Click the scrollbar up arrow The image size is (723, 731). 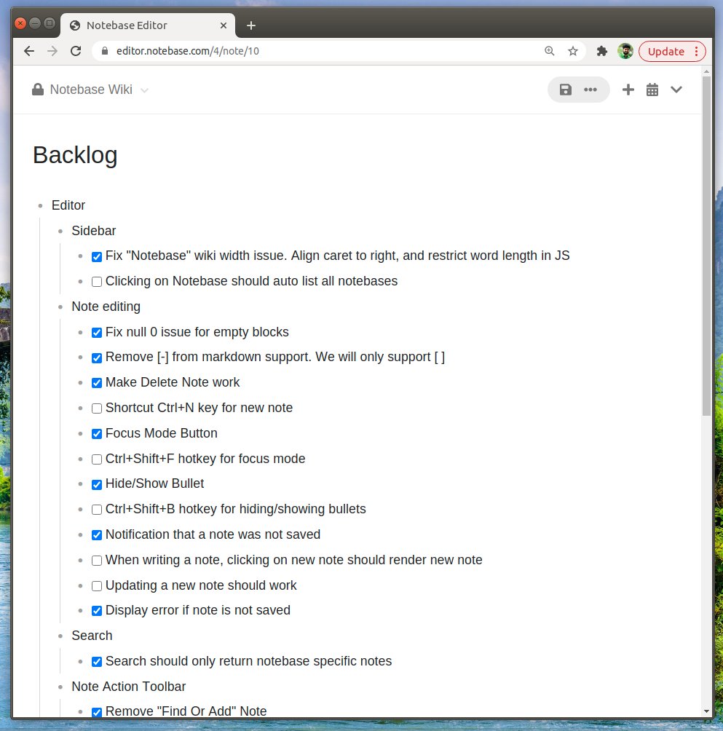point(707,71)
